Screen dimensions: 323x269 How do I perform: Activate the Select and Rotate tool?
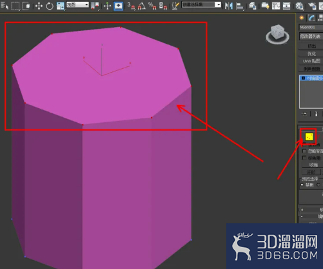pos(50,6)
